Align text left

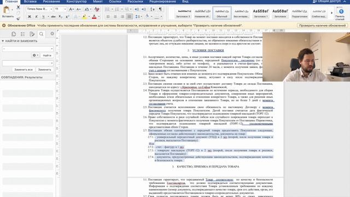pos(108,16)
